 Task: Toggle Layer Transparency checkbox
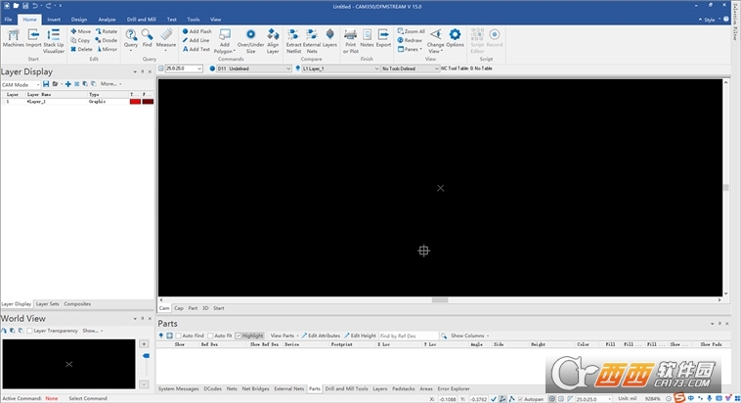coord(29,331)
